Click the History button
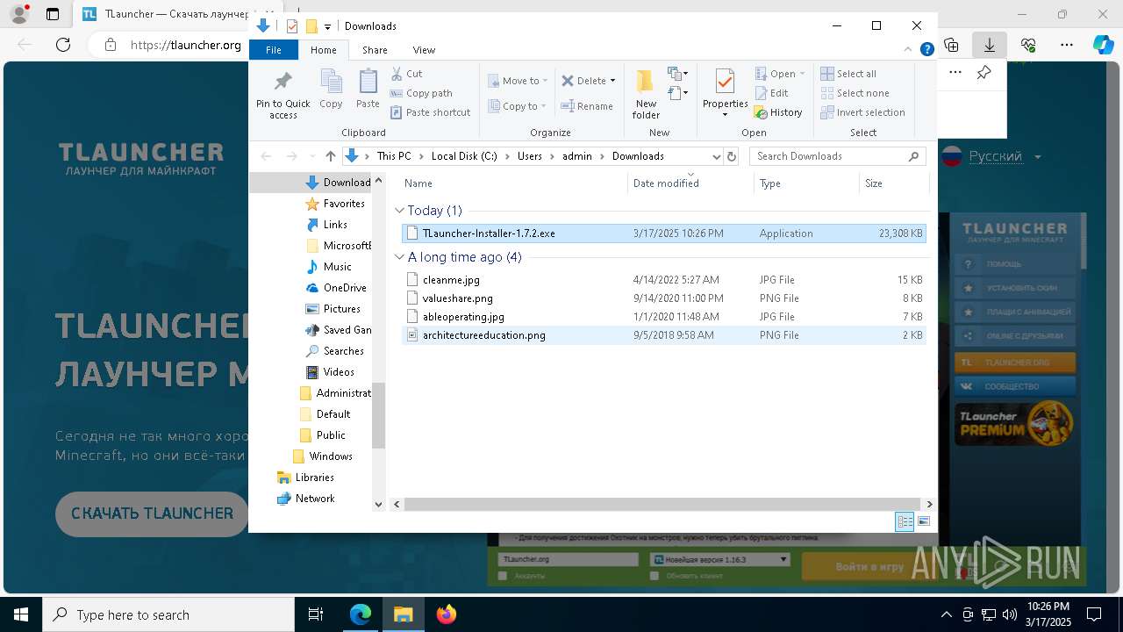This screenshot has height=632, width=1123. click(x=778, y=112)
